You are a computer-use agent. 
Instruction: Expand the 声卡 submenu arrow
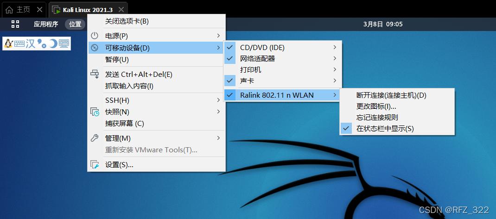[335, 81]
